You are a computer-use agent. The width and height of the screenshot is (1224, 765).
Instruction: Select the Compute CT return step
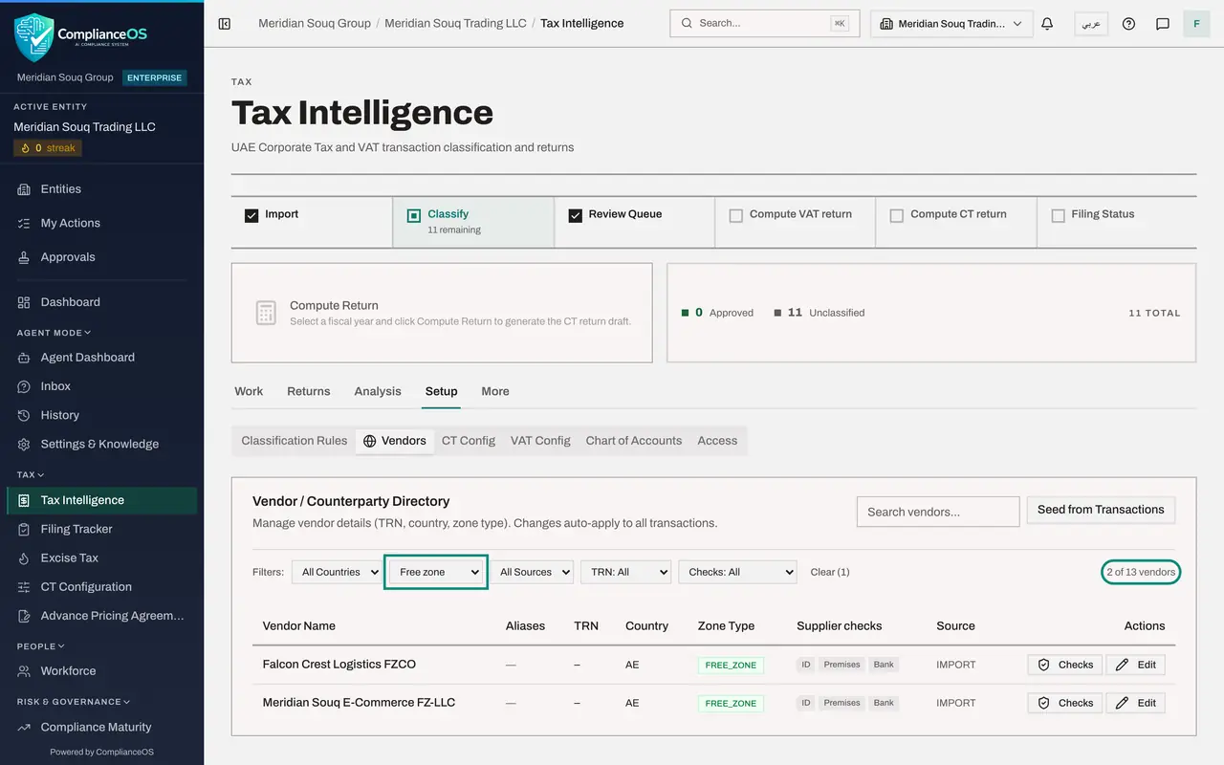[956, 222]
